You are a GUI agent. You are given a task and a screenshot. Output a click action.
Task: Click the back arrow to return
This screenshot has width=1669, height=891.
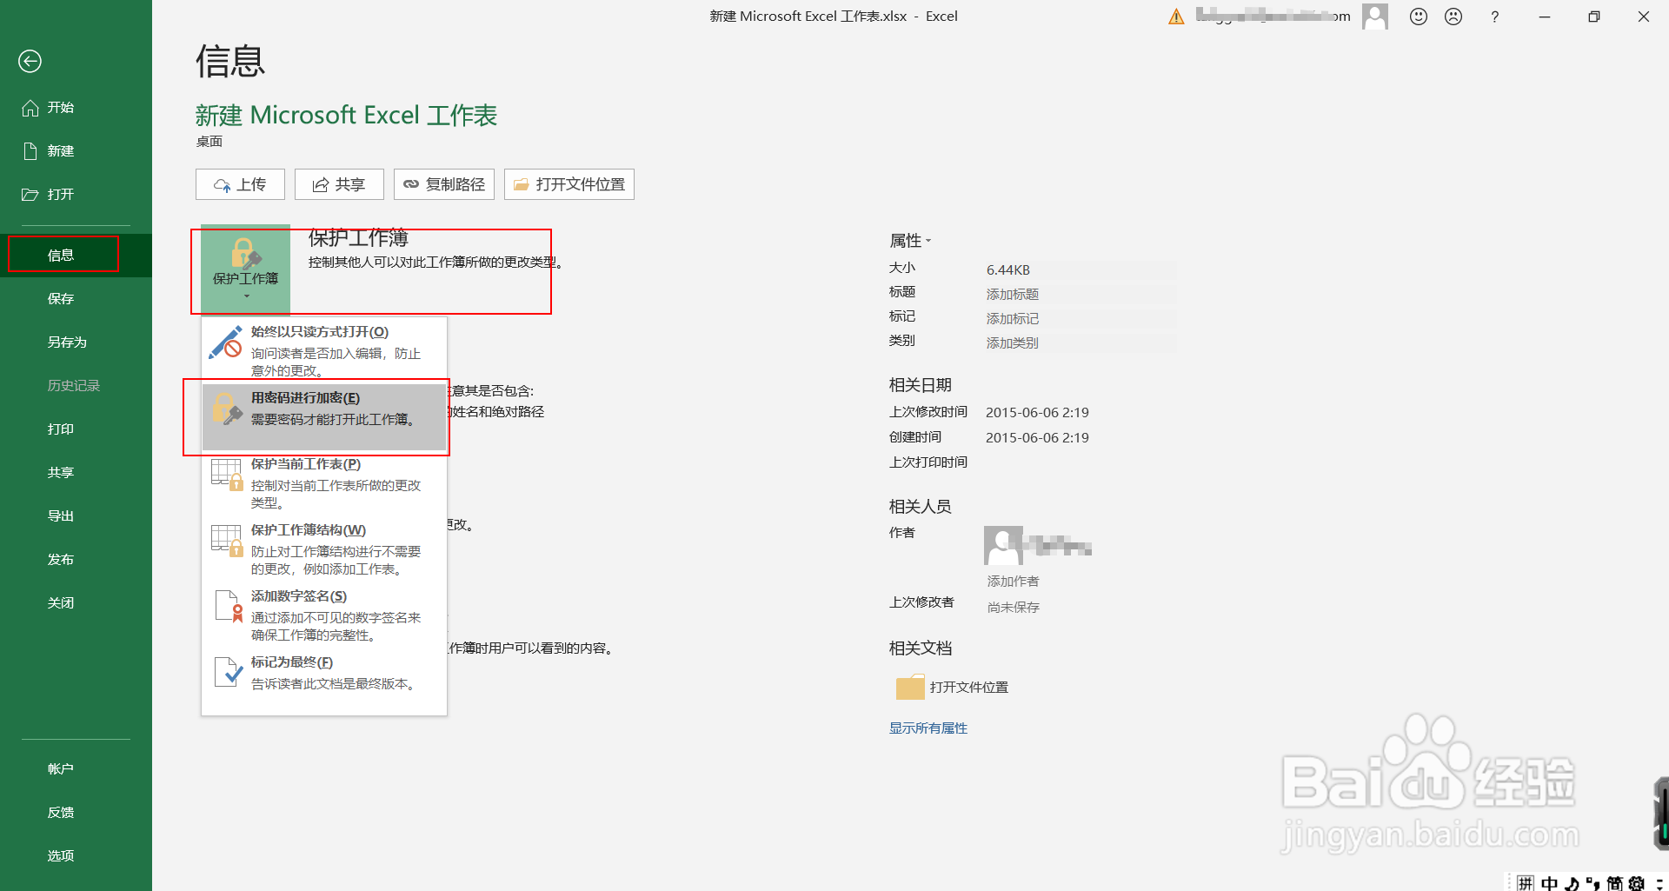click(30, 61)
